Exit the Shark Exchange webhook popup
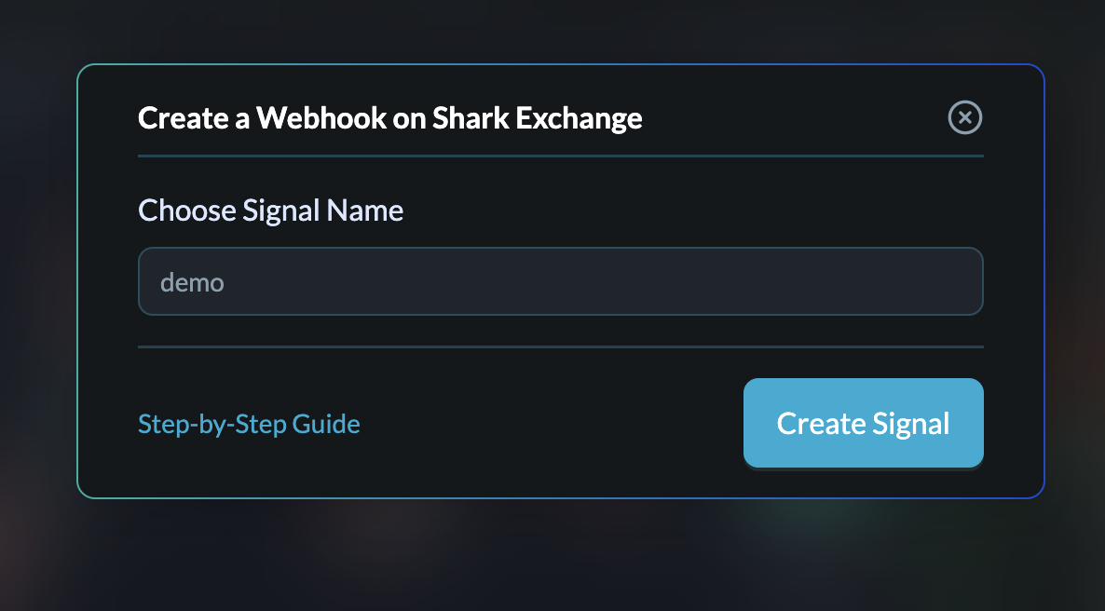The height and width of the screenshot is (611, 1105). [965, 117]
